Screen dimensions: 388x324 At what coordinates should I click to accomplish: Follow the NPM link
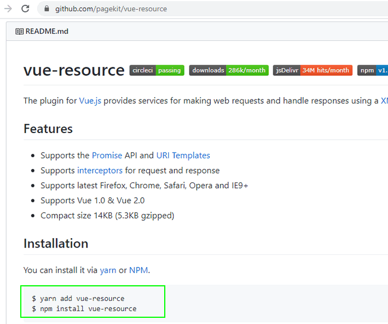(138, 270)
